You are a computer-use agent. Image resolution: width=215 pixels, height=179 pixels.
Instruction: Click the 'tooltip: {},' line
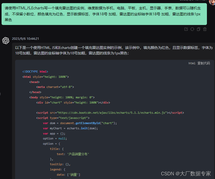60,164
